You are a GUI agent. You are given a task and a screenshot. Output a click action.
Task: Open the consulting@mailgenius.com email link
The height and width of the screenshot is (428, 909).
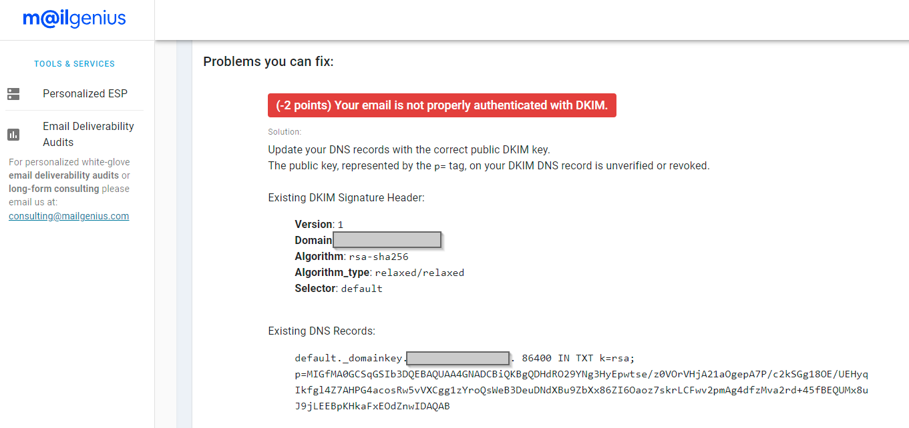[69, 216]
